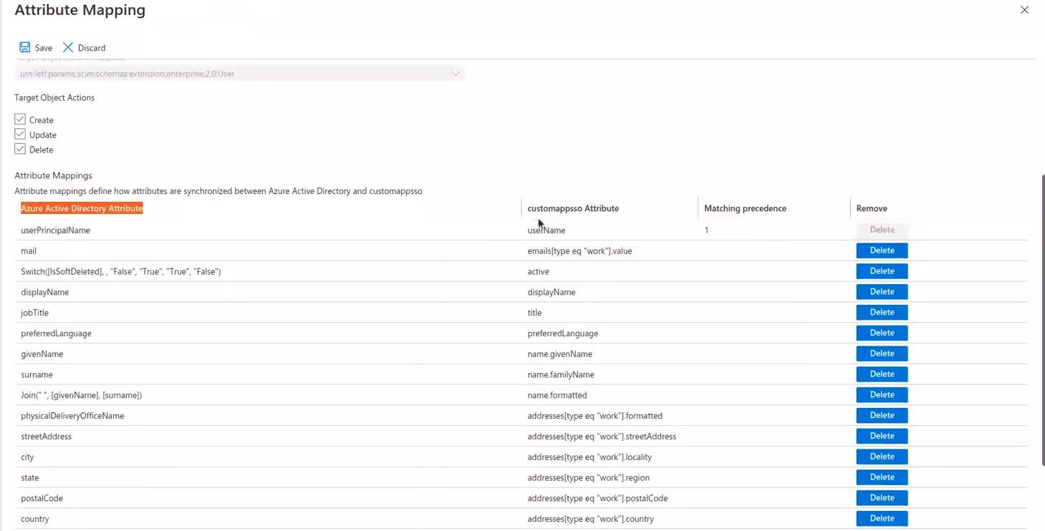1045x531 pixels.
Task: Delete the displayName mapping row
Action: click(882, 292)
